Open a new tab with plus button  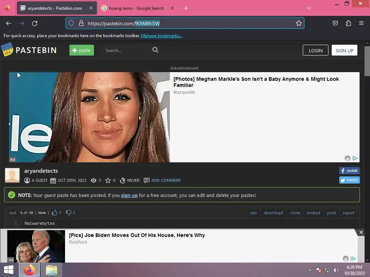(x=186, y=8)
